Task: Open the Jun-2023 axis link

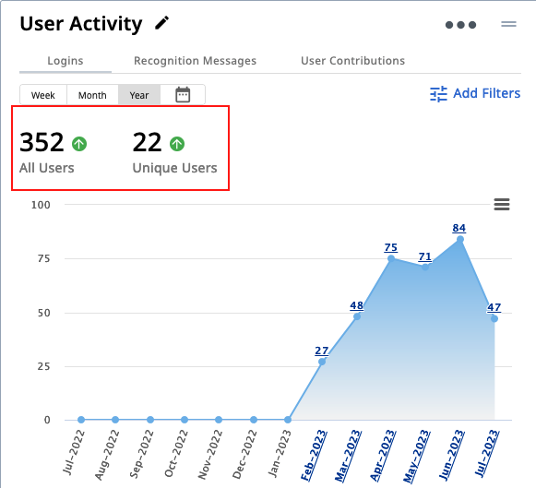Action: point(451,455)
